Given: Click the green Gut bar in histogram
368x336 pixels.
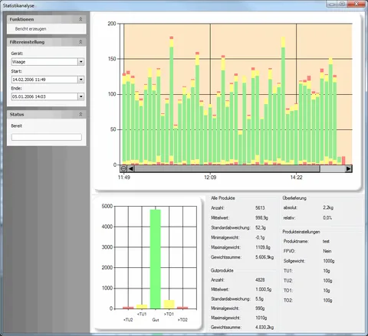Looking at the screenshot, I should pos(156,259).
